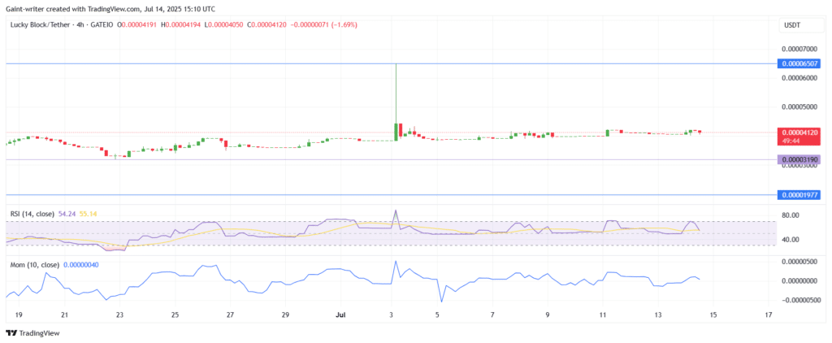Click the date label 29 on time axis
The image size is (832, 343).
[285, 315]
